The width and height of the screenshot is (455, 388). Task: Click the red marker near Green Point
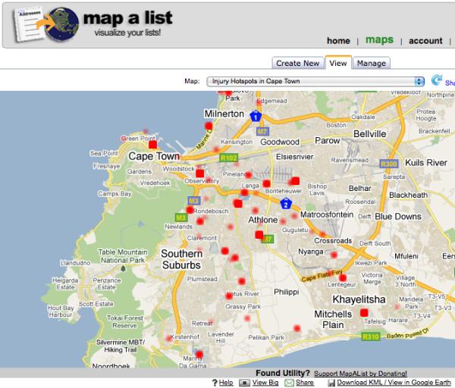click(152, 144)
